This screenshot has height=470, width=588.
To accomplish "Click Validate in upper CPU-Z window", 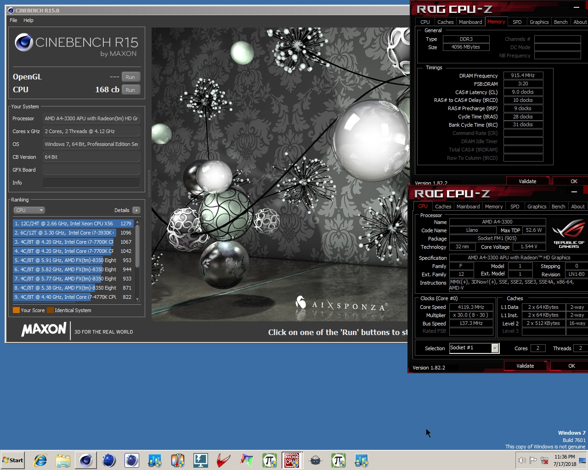I will click(x=527, y=181).
